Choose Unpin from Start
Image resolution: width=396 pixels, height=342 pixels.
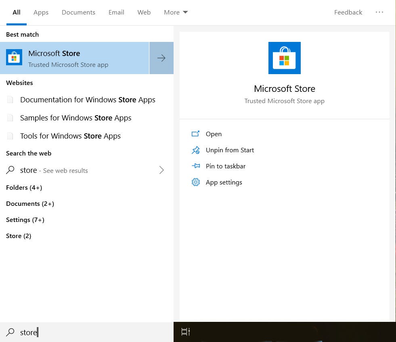(x=230, y=150)
